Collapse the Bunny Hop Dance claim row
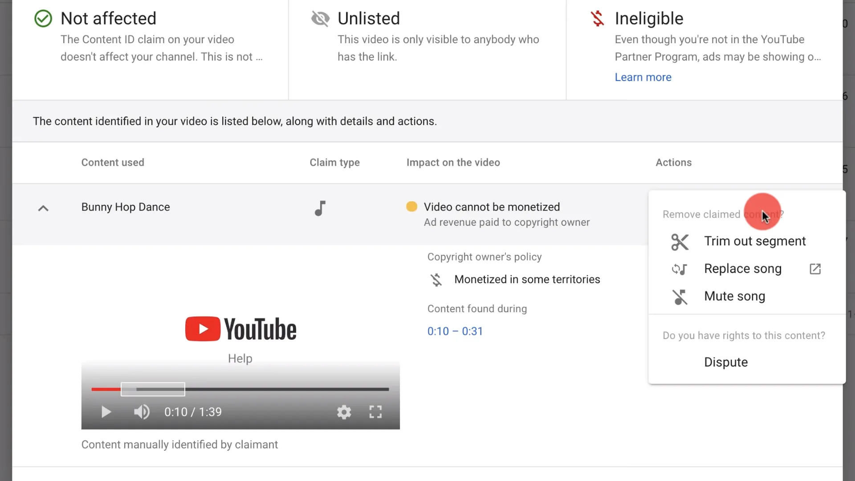 click(43, 208)
